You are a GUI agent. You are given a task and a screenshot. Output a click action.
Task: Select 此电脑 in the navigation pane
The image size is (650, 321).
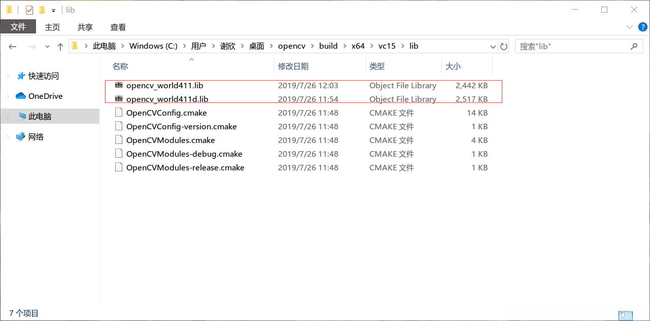point(40,117)
